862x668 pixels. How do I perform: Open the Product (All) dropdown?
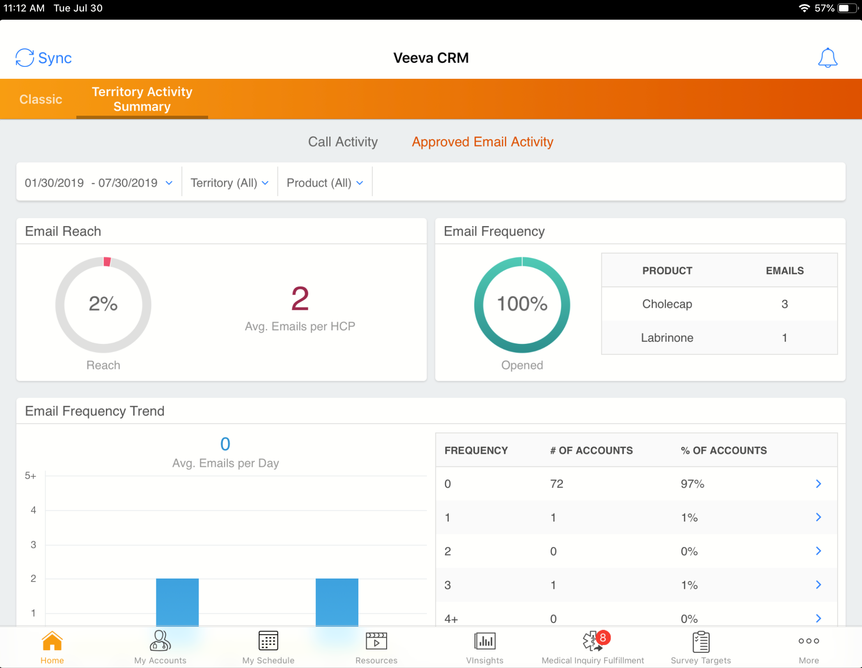[x=325, y=182]
